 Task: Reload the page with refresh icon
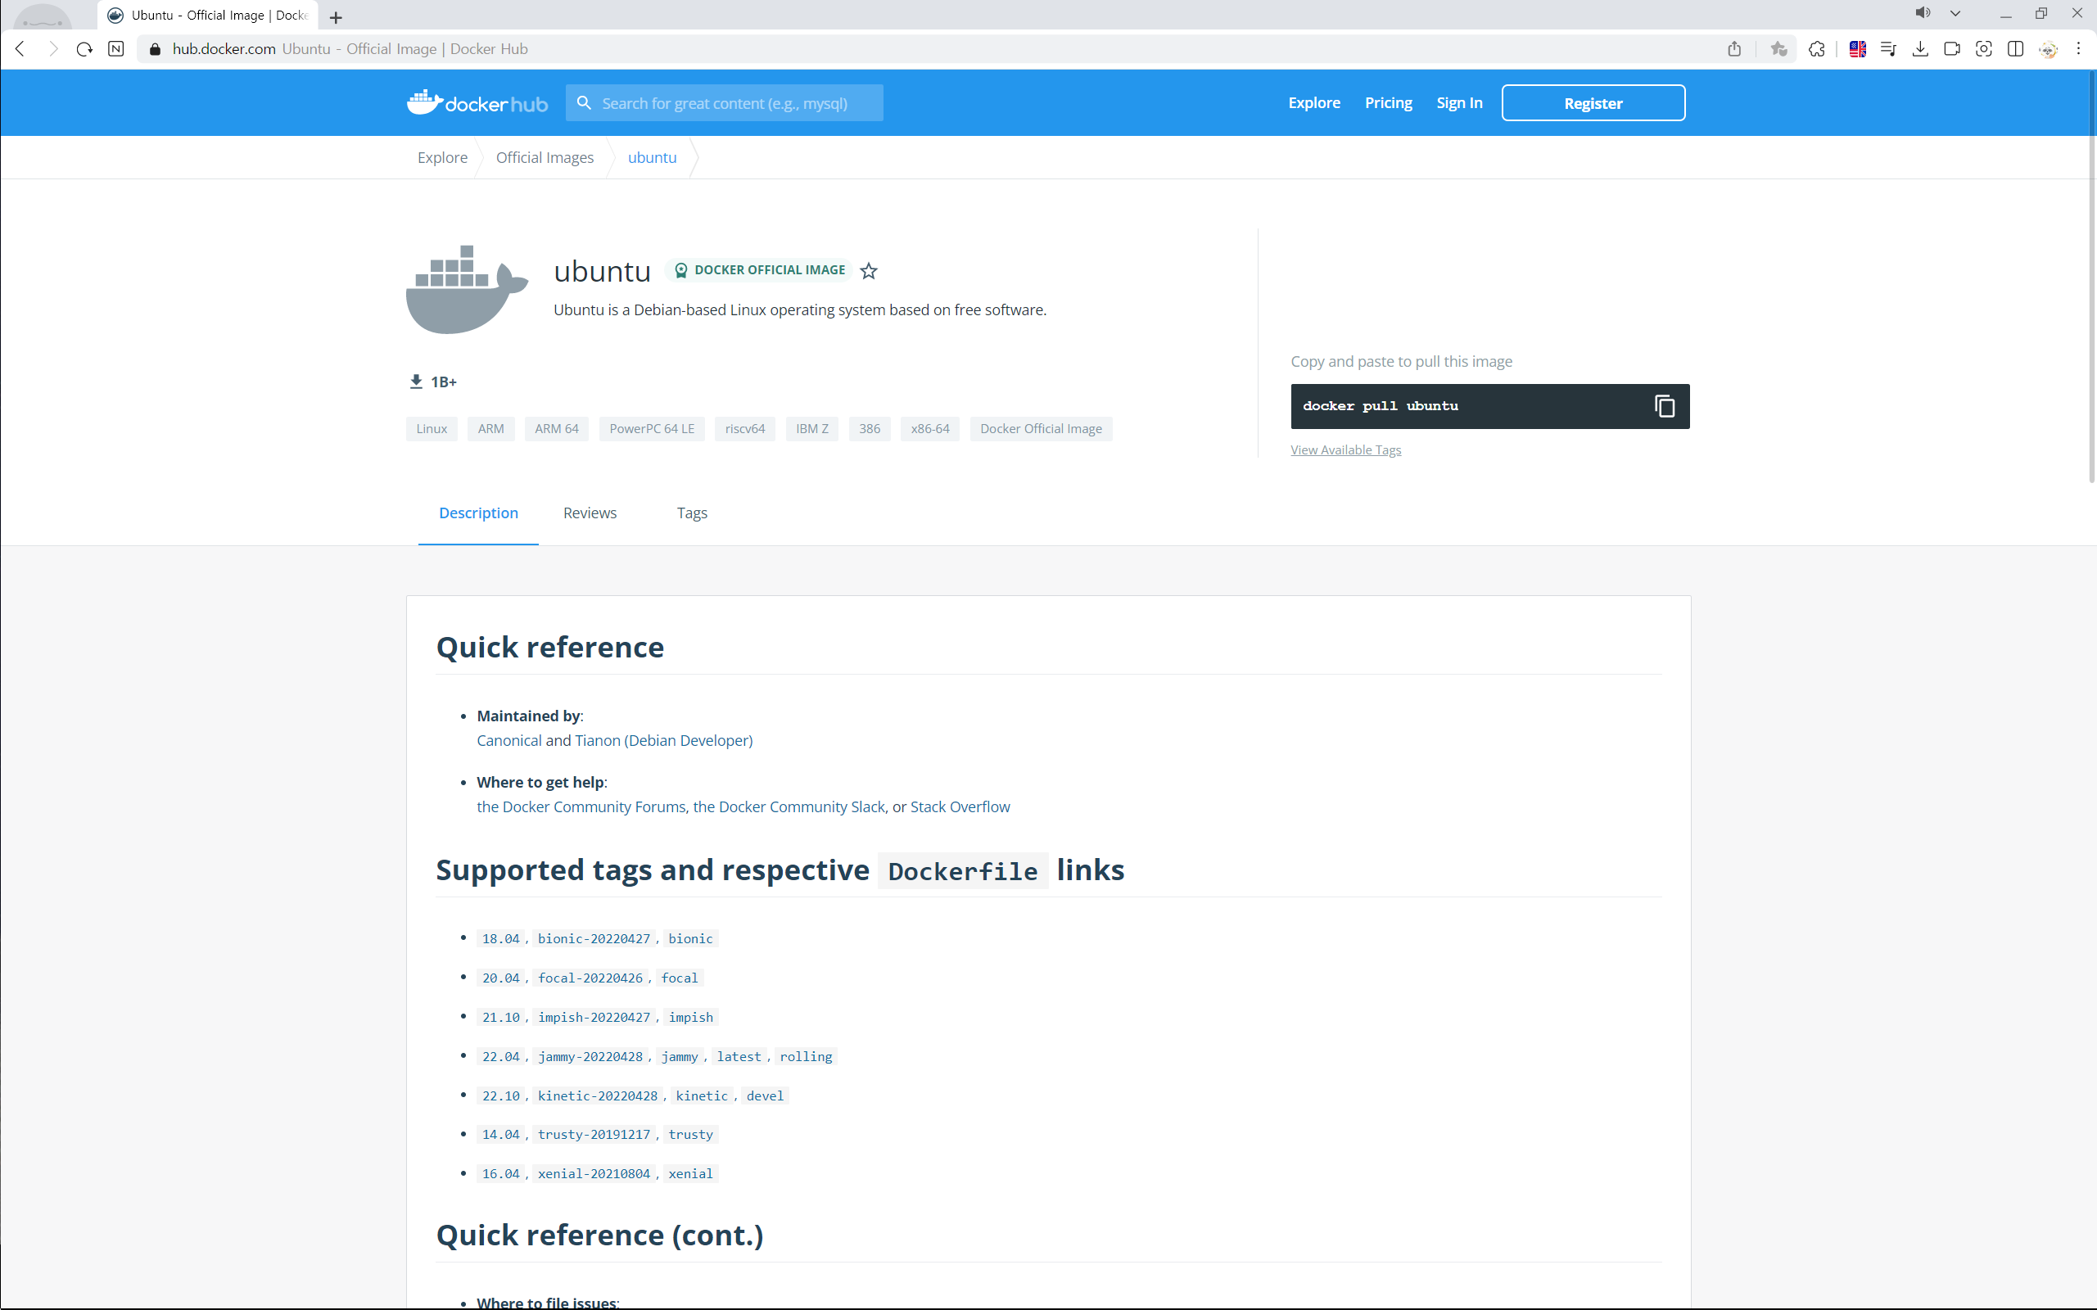(x=84, y=49)
